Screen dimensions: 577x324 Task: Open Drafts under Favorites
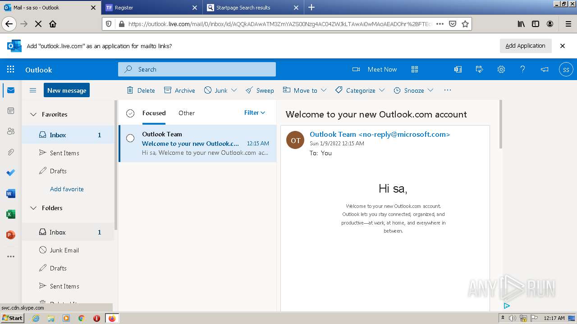point(69,171)
